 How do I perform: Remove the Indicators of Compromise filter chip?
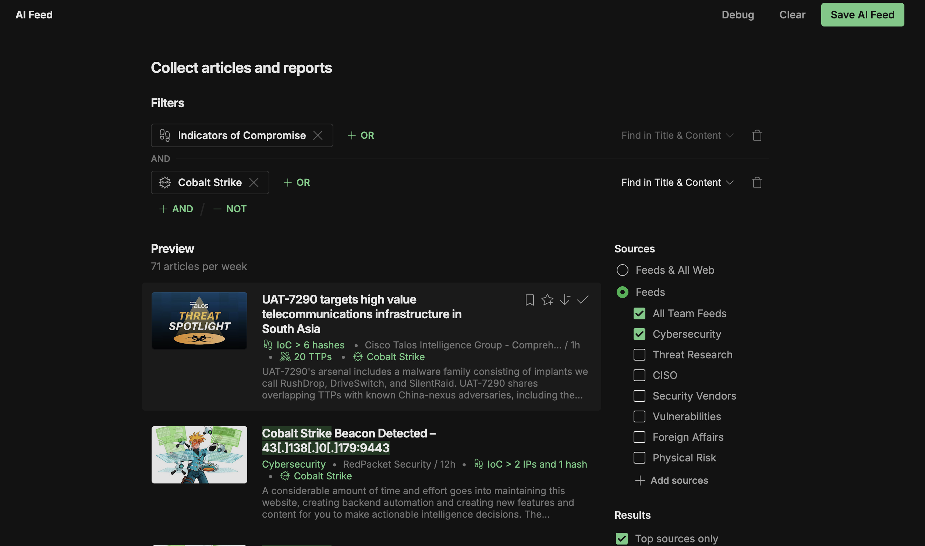pyautogui.click(x=318, y=135)
